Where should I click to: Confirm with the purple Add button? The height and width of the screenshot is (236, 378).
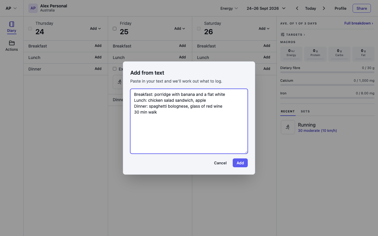(240, 163)
